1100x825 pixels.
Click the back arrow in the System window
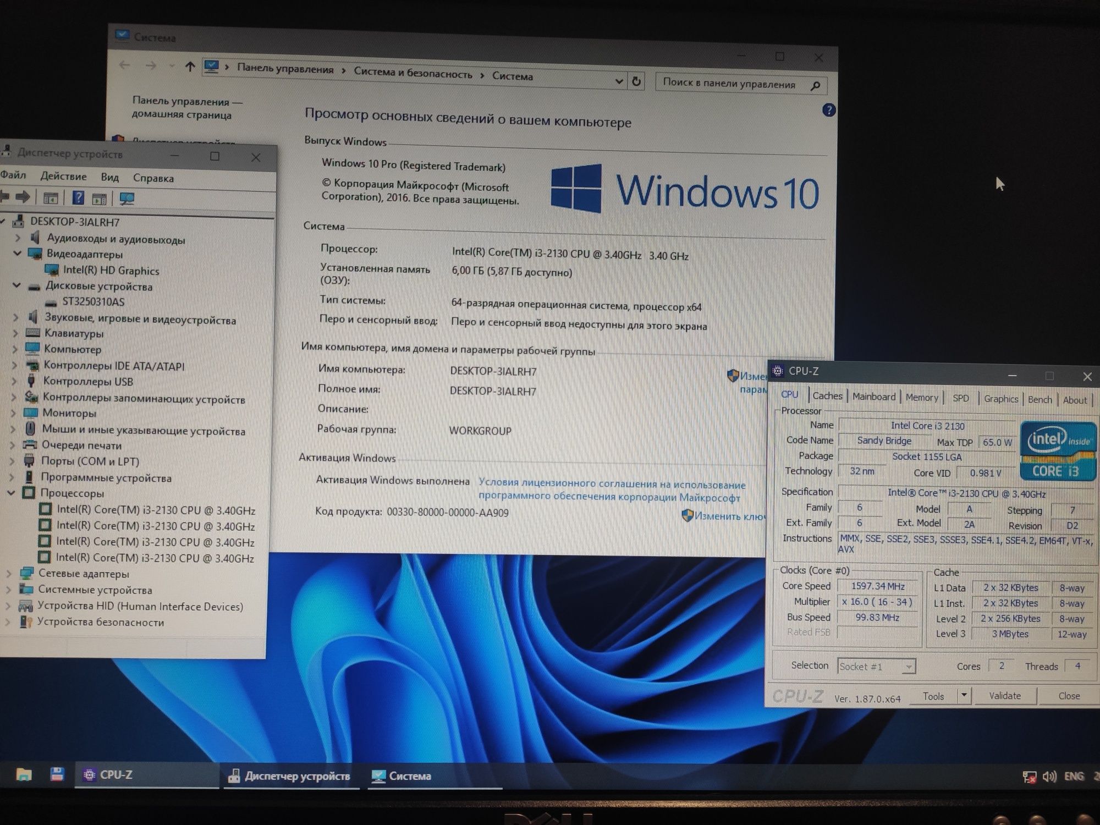[x=124, y=65]
